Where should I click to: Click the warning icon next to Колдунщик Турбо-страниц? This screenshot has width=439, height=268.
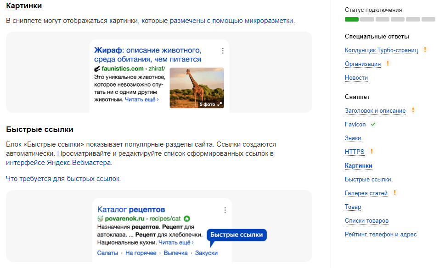(x=425, y=50)
